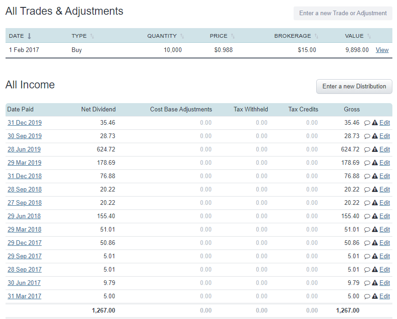Edit the 29 Dec 2017 distribution
This screenshot has width=397, height=319.
coord(385,243)
